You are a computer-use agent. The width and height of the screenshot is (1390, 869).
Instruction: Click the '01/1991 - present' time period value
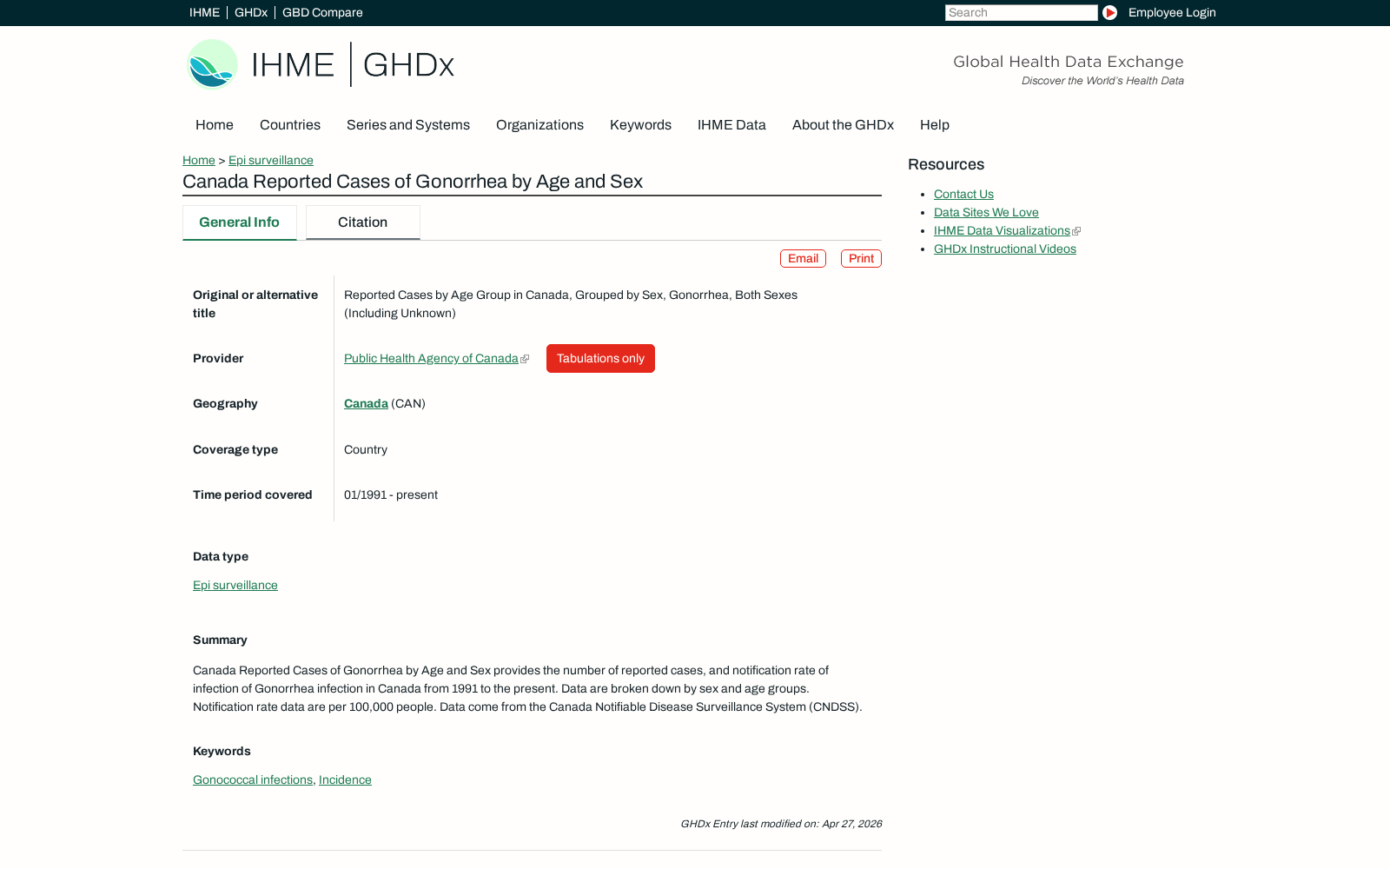pos(391,495)
